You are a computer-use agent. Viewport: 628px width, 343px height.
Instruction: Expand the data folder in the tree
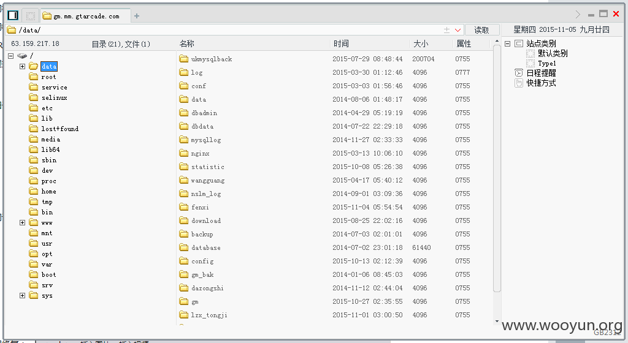coord(23,66)
